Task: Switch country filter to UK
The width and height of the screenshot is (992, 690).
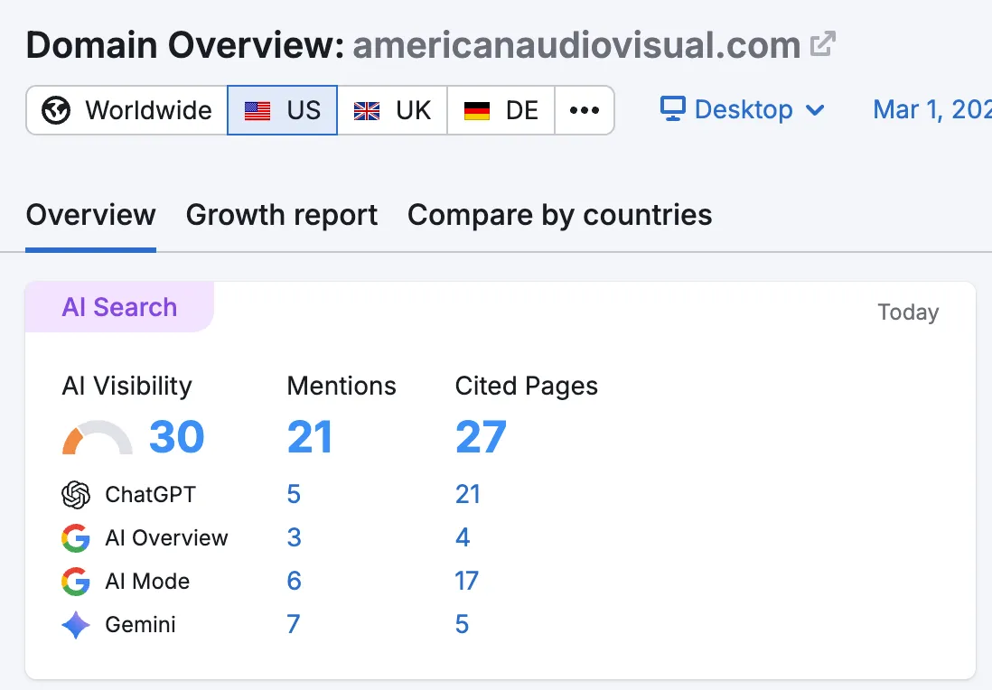Action: click(392, 109)
